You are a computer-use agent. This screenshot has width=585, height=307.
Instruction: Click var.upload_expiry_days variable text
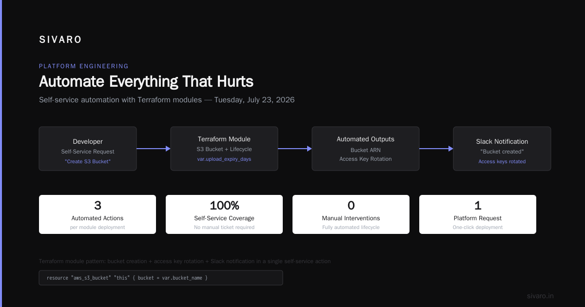click(x=224, y=159)
